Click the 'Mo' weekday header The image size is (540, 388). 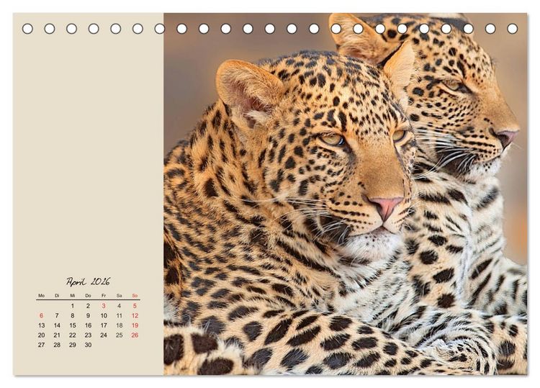41,296
